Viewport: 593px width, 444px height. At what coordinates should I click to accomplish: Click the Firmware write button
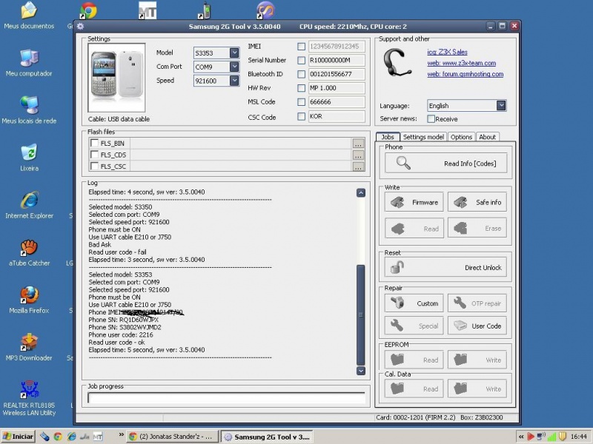click(x=414, y=202)
